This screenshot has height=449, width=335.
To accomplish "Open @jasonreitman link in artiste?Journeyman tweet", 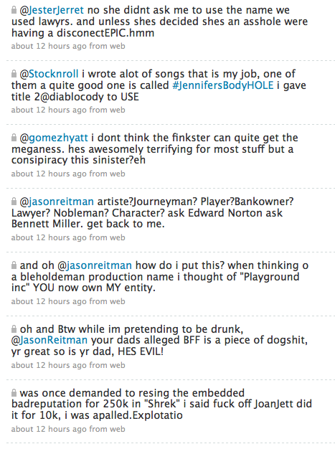I will click(57, 202).
